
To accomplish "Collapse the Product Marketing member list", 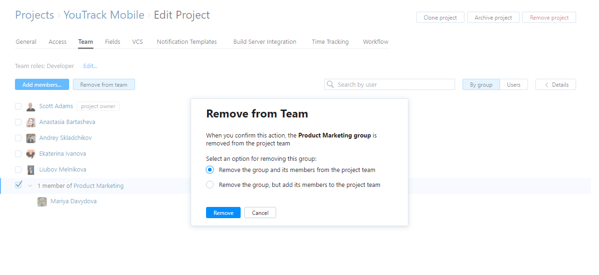I will pos(30,186).
